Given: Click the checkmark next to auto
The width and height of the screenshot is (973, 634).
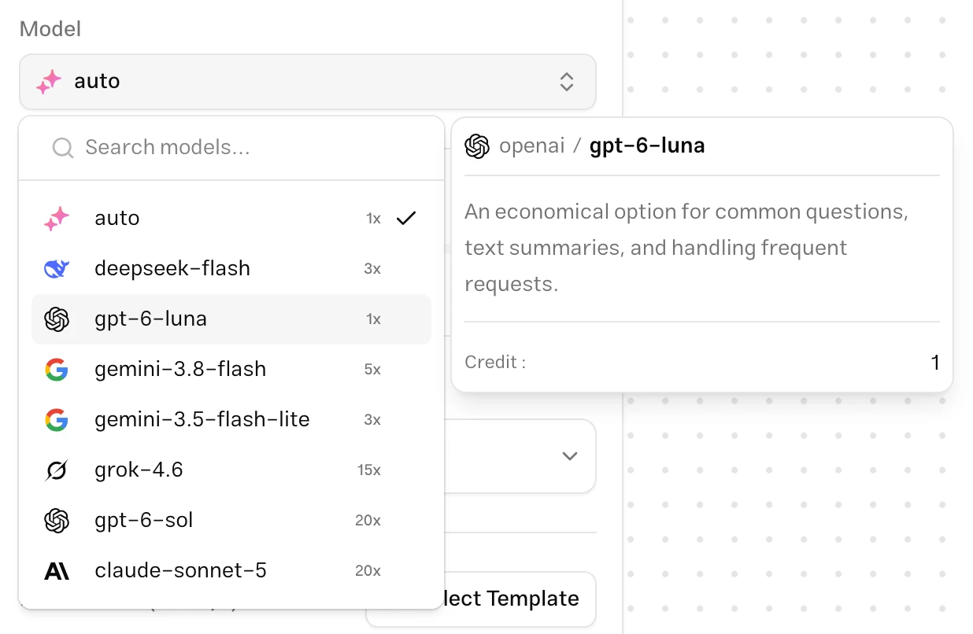Looking at the screenshot, I should point(406,218).
